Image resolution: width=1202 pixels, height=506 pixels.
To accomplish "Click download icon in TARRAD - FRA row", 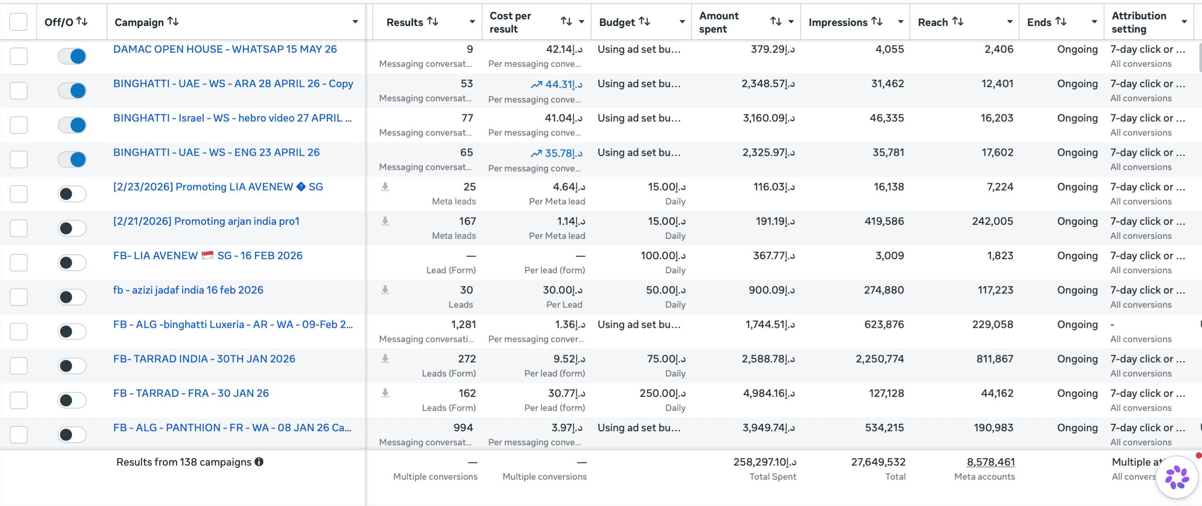I will point(385,393).
